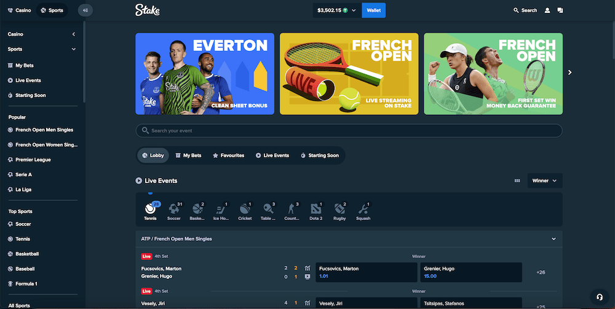Open the Winner market dropdown
The image size is (615, 309).
coord(545,181)
